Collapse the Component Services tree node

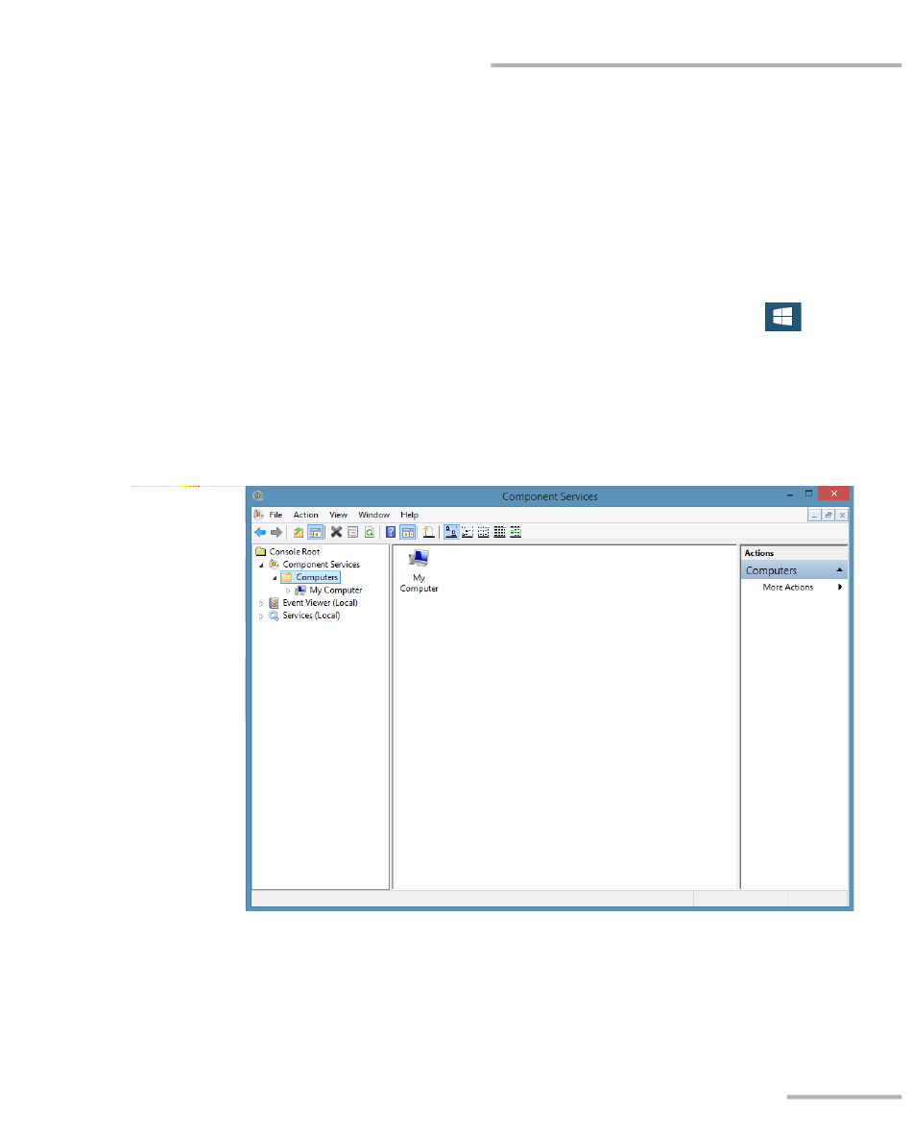pos(261,565)
